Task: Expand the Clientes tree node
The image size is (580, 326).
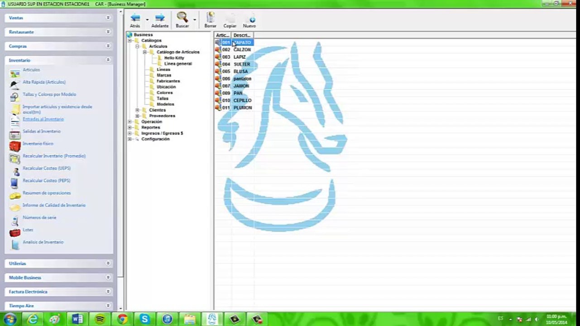Action: pos(137,110)
